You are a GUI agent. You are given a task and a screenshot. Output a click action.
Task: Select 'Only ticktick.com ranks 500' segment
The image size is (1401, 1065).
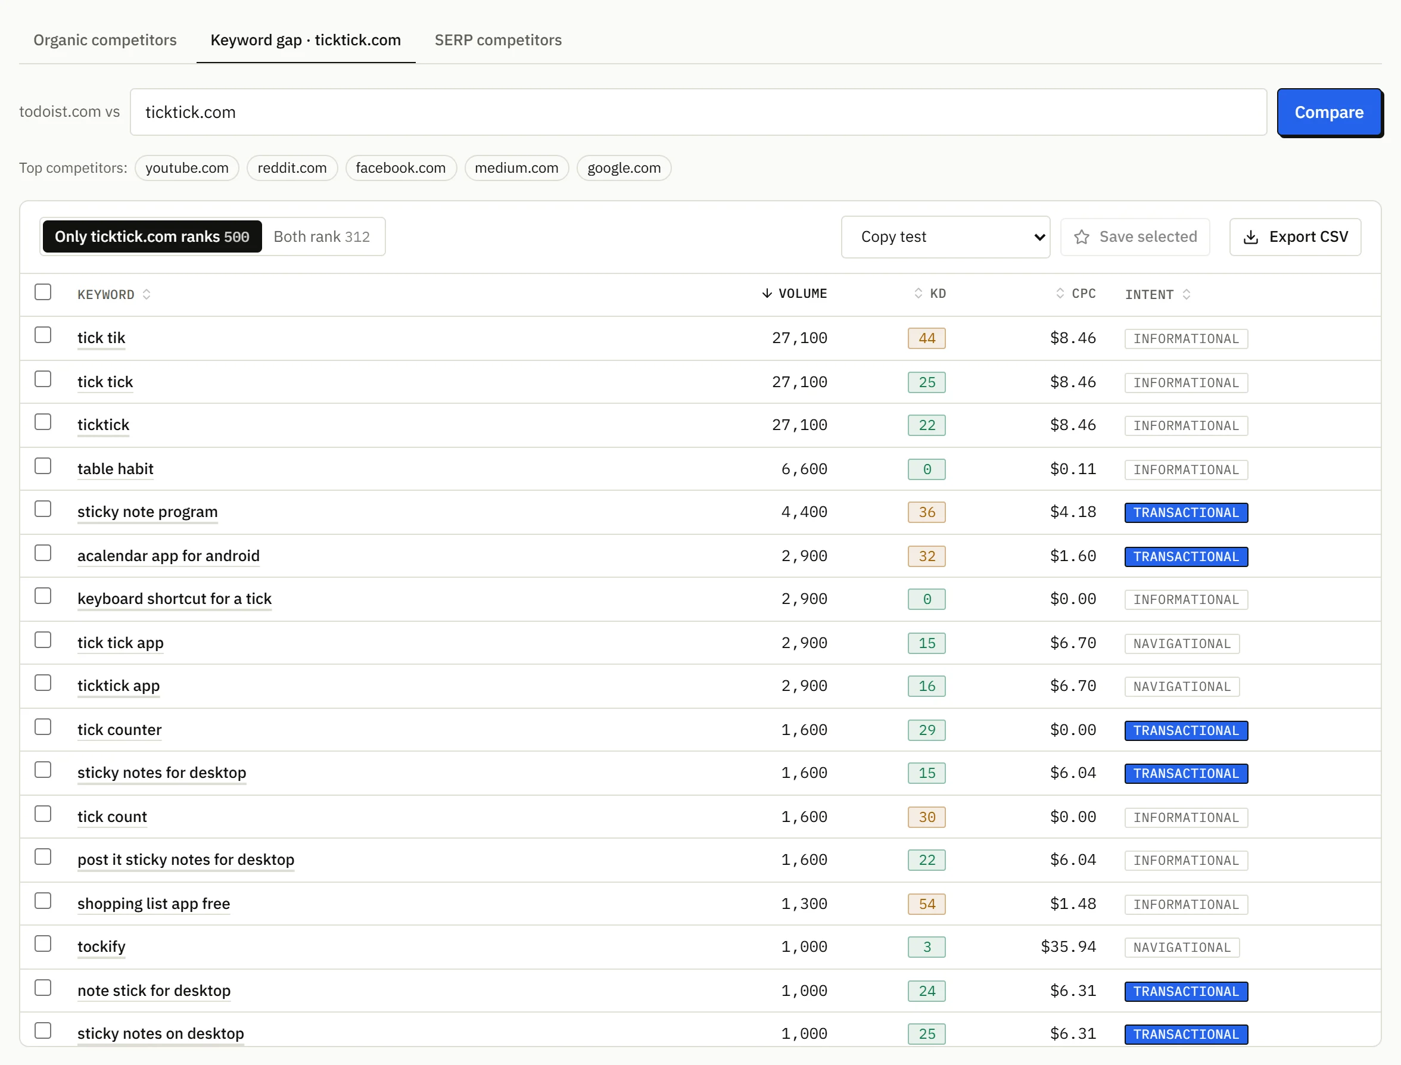(152, 236)
